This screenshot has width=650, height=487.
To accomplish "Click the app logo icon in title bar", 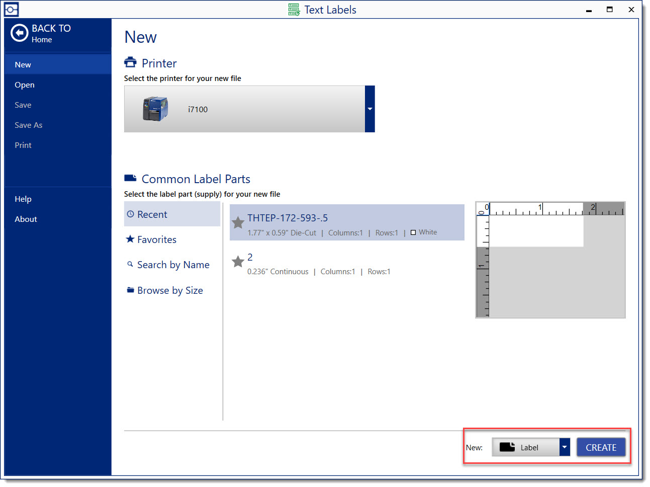I will tap(11, 10).
